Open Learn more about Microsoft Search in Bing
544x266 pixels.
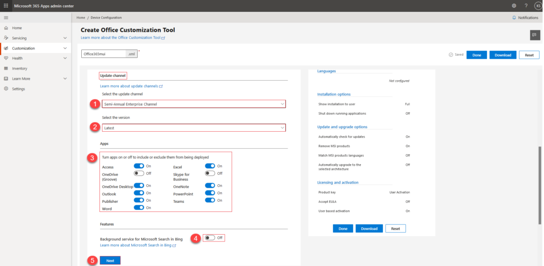138,245
